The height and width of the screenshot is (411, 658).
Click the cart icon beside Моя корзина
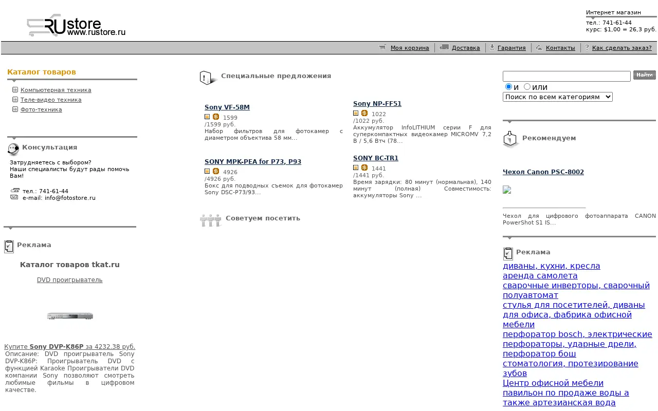pos(382,47)
